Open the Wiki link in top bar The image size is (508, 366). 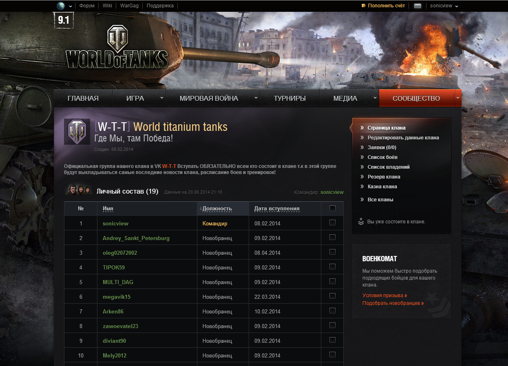point(107,6)
